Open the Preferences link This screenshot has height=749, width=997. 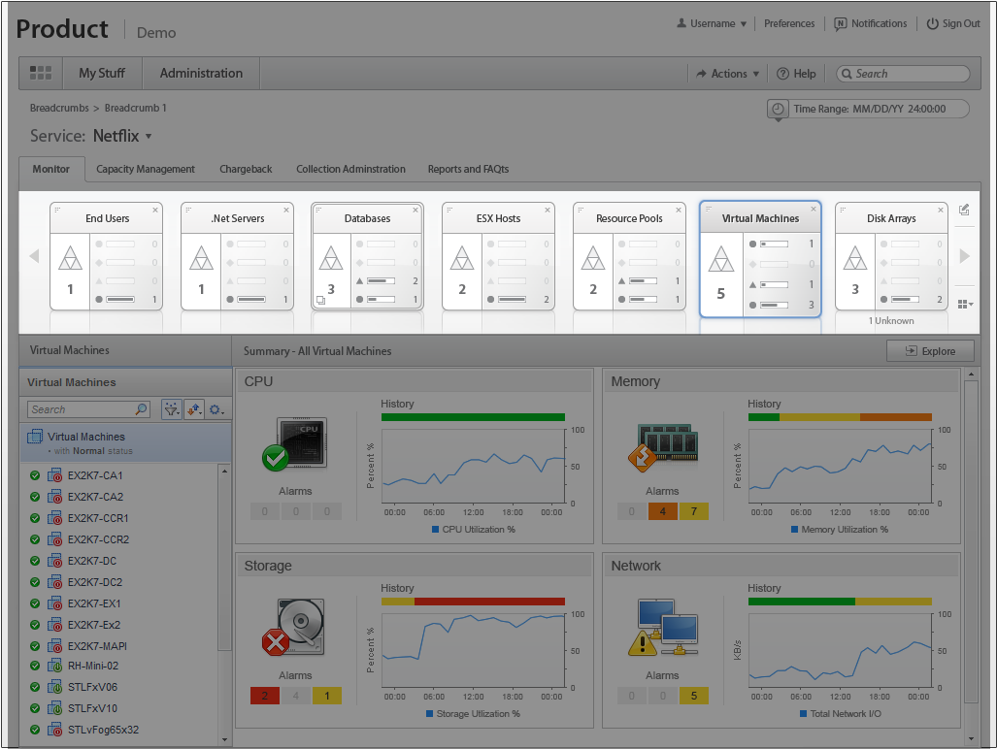(789, 24)
